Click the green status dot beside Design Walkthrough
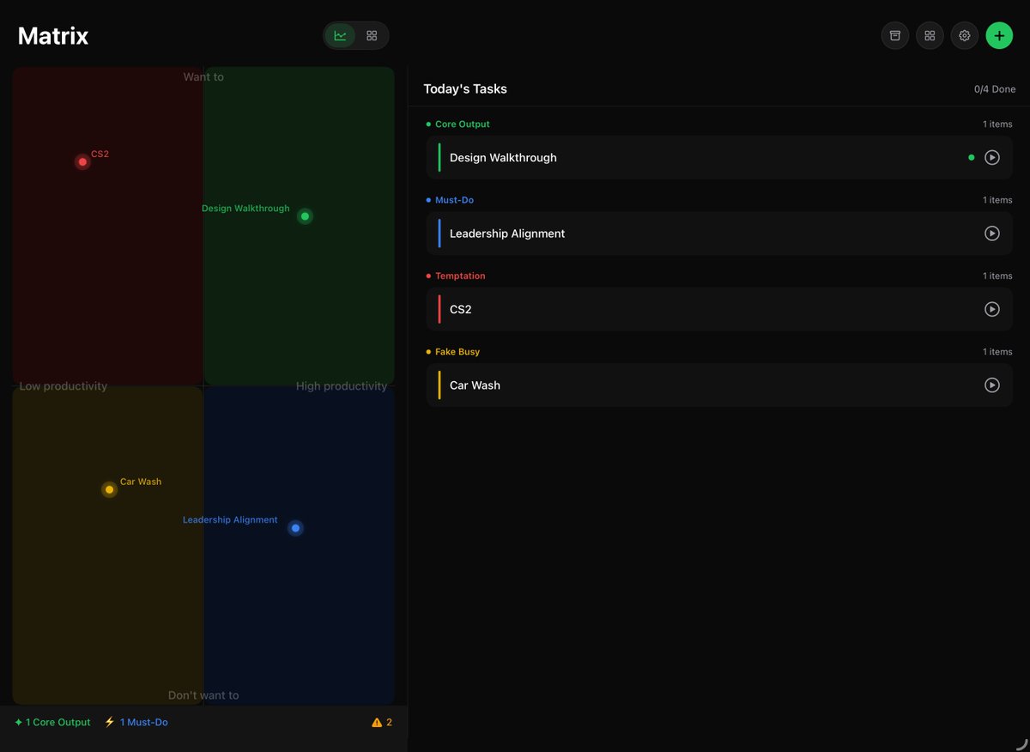This screenshot has height=752, width=1030. click(972, 158)
